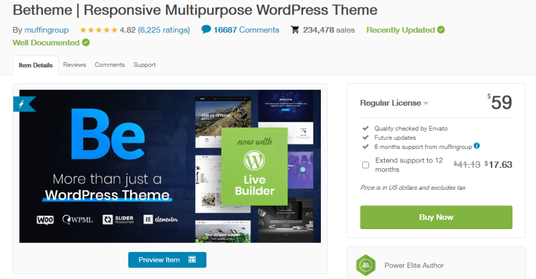Click the five star rating icons
Screen dimensions: 536x279
click(99, 30)
